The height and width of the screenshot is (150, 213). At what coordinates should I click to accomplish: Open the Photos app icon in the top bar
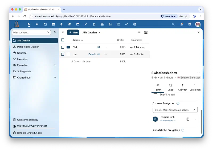point(54,24)
